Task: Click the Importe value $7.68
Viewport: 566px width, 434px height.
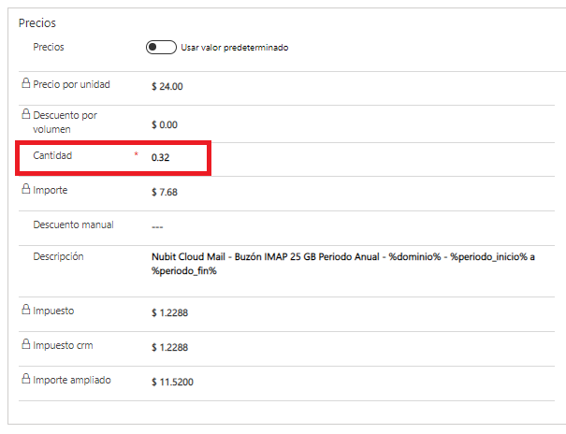Action: (164, 193)
